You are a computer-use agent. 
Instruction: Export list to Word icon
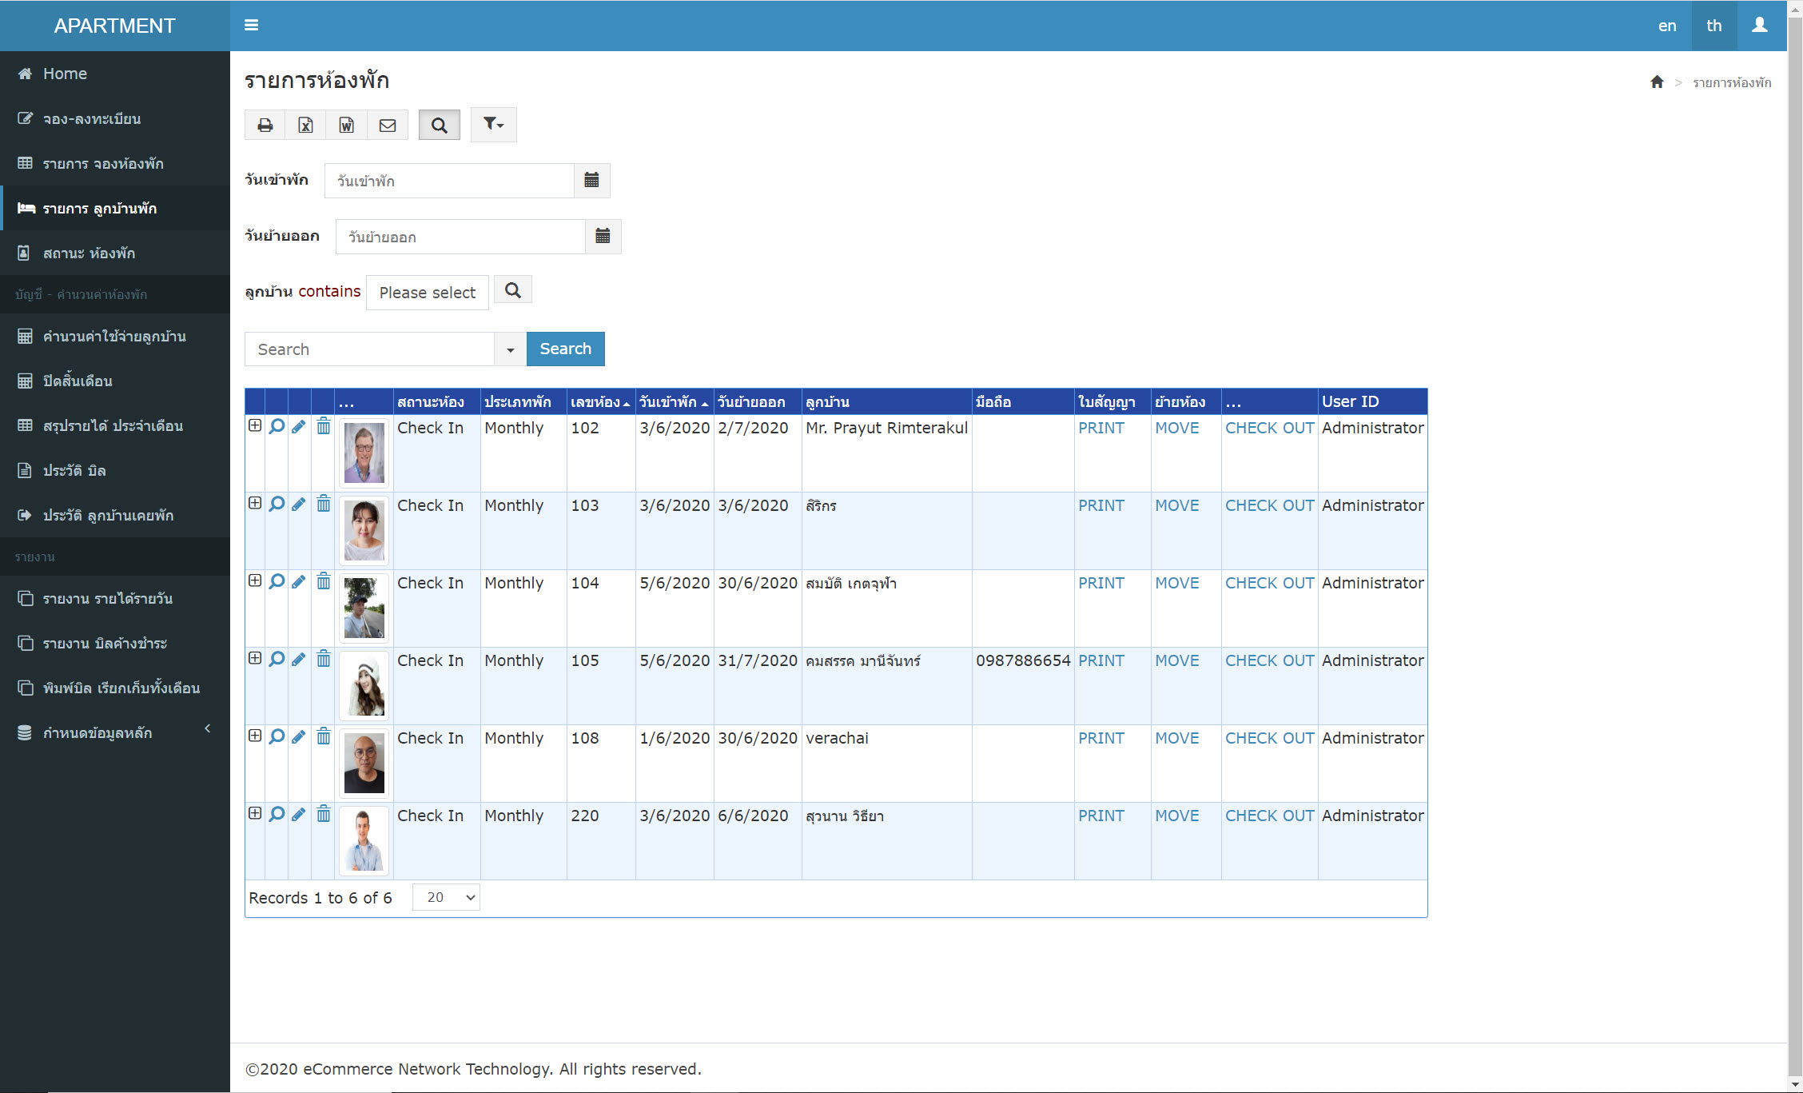coord(346,126)
